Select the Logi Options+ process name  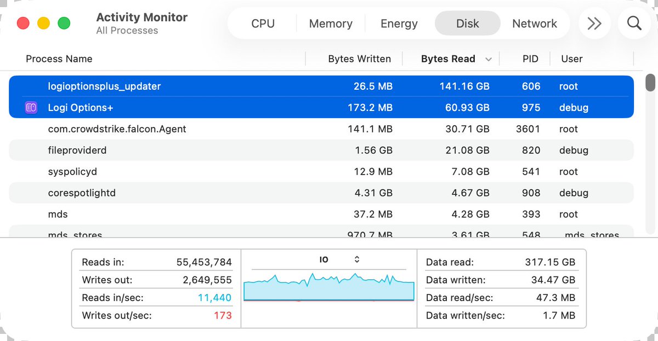click(x=81, y=108)
